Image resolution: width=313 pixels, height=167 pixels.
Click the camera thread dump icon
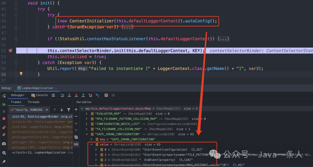click(x=4, y=143)
